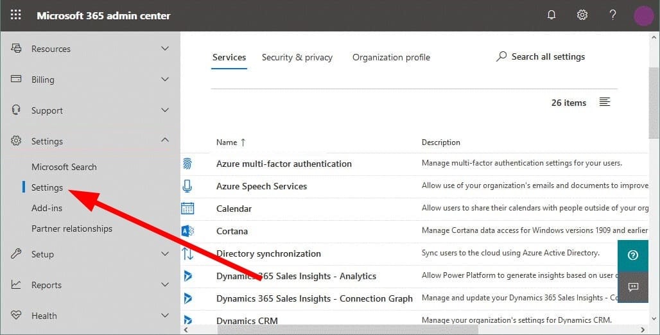Click the horizontal scrollbar thumb
This screenshot has height=335, width=660.
[348, 329]
